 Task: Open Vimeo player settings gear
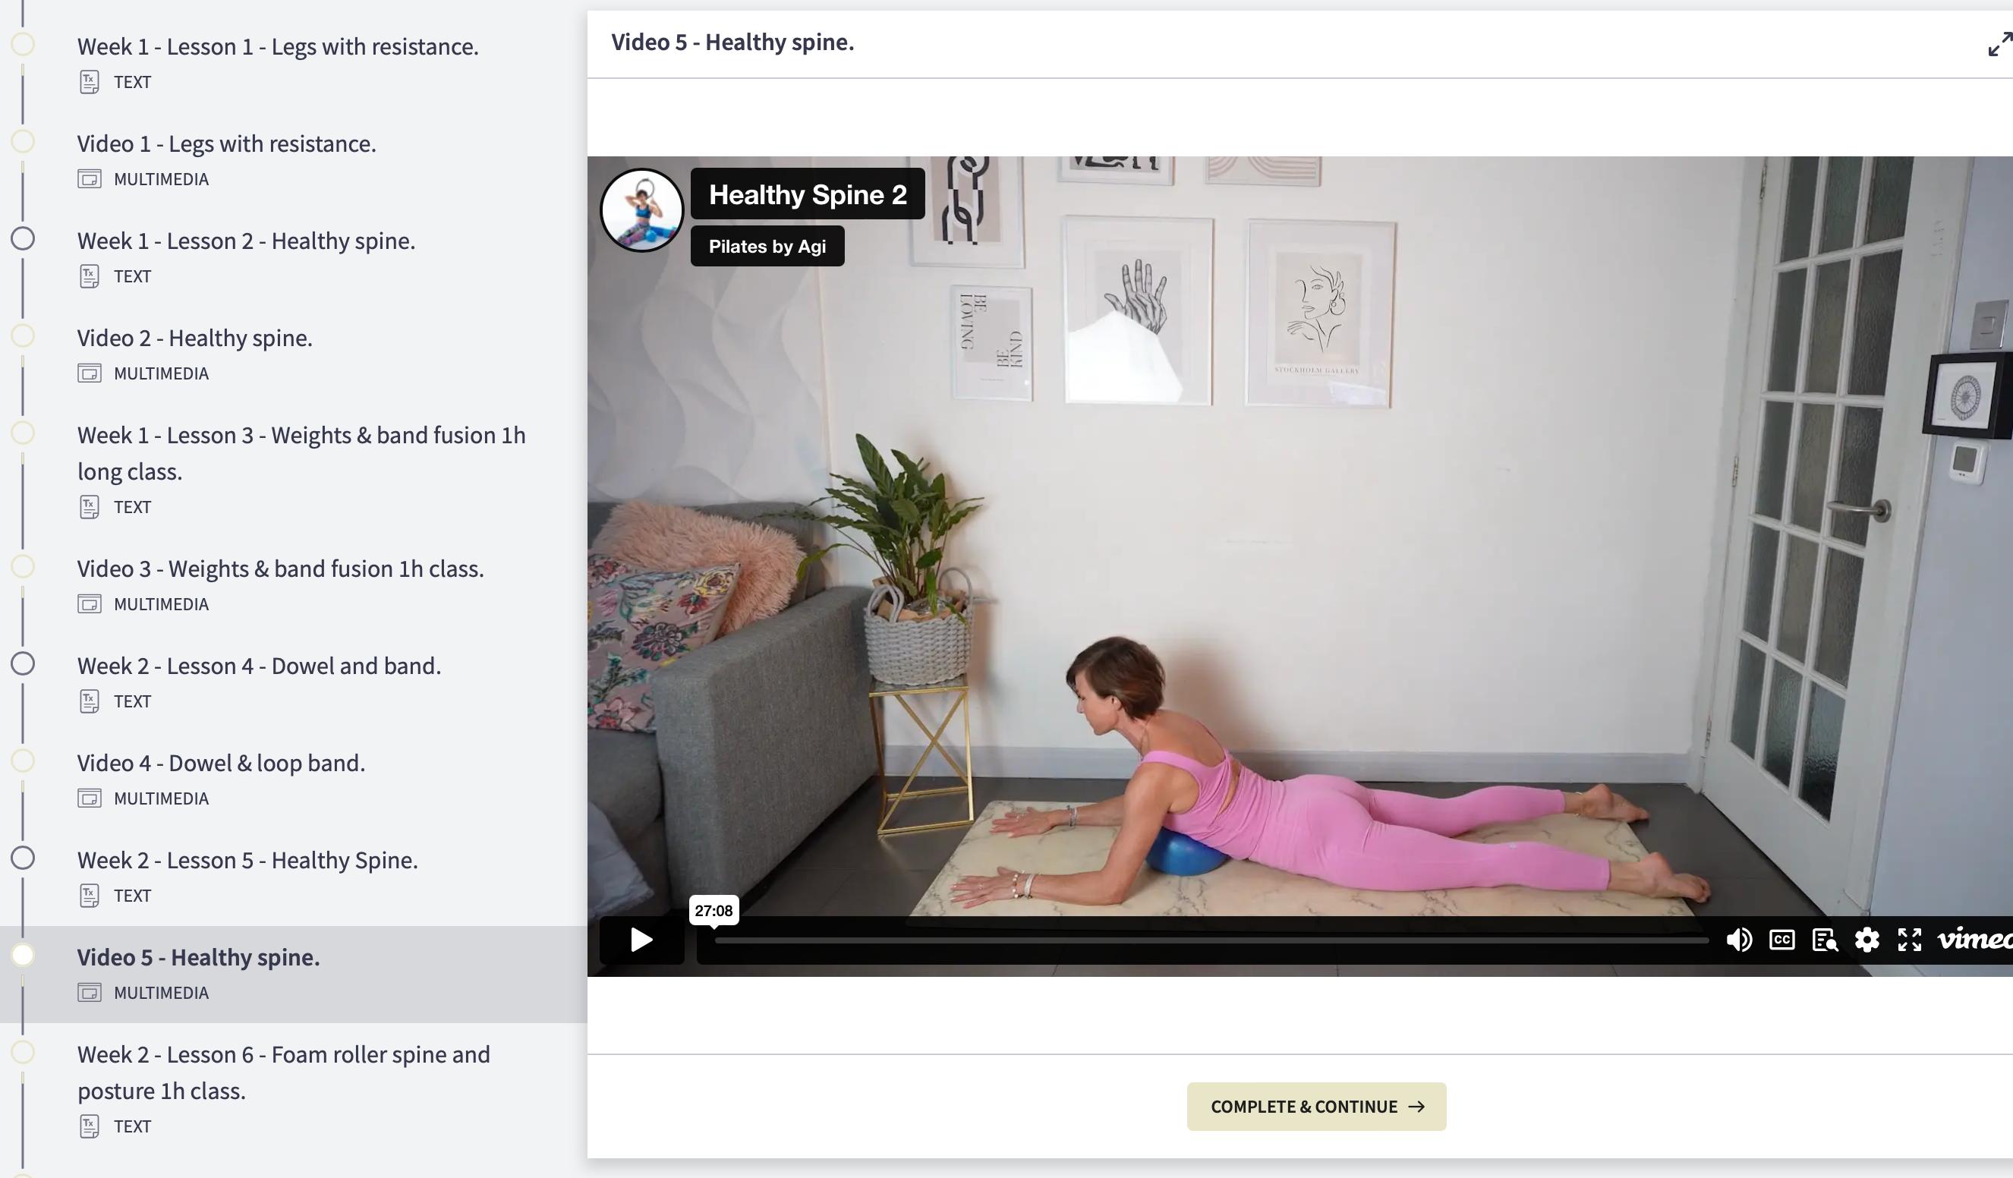coord(1867,940)
